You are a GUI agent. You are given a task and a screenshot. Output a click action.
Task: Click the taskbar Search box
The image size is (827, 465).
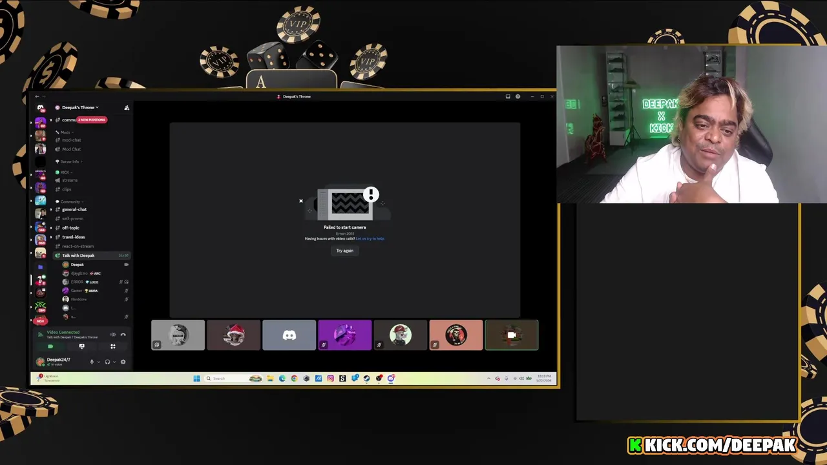point(233,378)
